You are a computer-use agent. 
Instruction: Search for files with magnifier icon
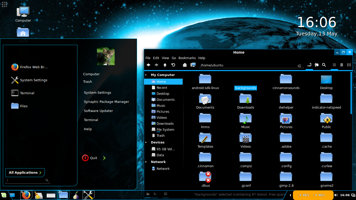(x=324, y=65)
